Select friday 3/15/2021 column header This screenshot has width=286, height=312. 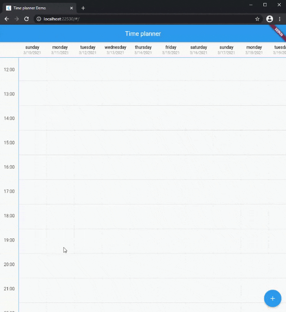pos(171,50)
